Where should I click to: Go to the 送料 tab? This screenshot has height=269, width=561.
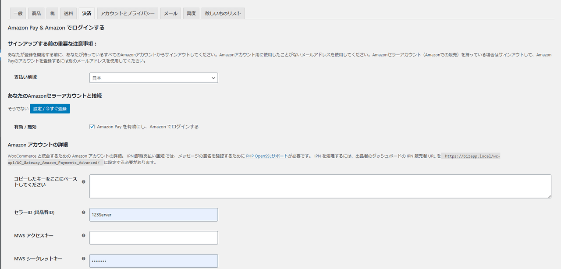[68, 14]
